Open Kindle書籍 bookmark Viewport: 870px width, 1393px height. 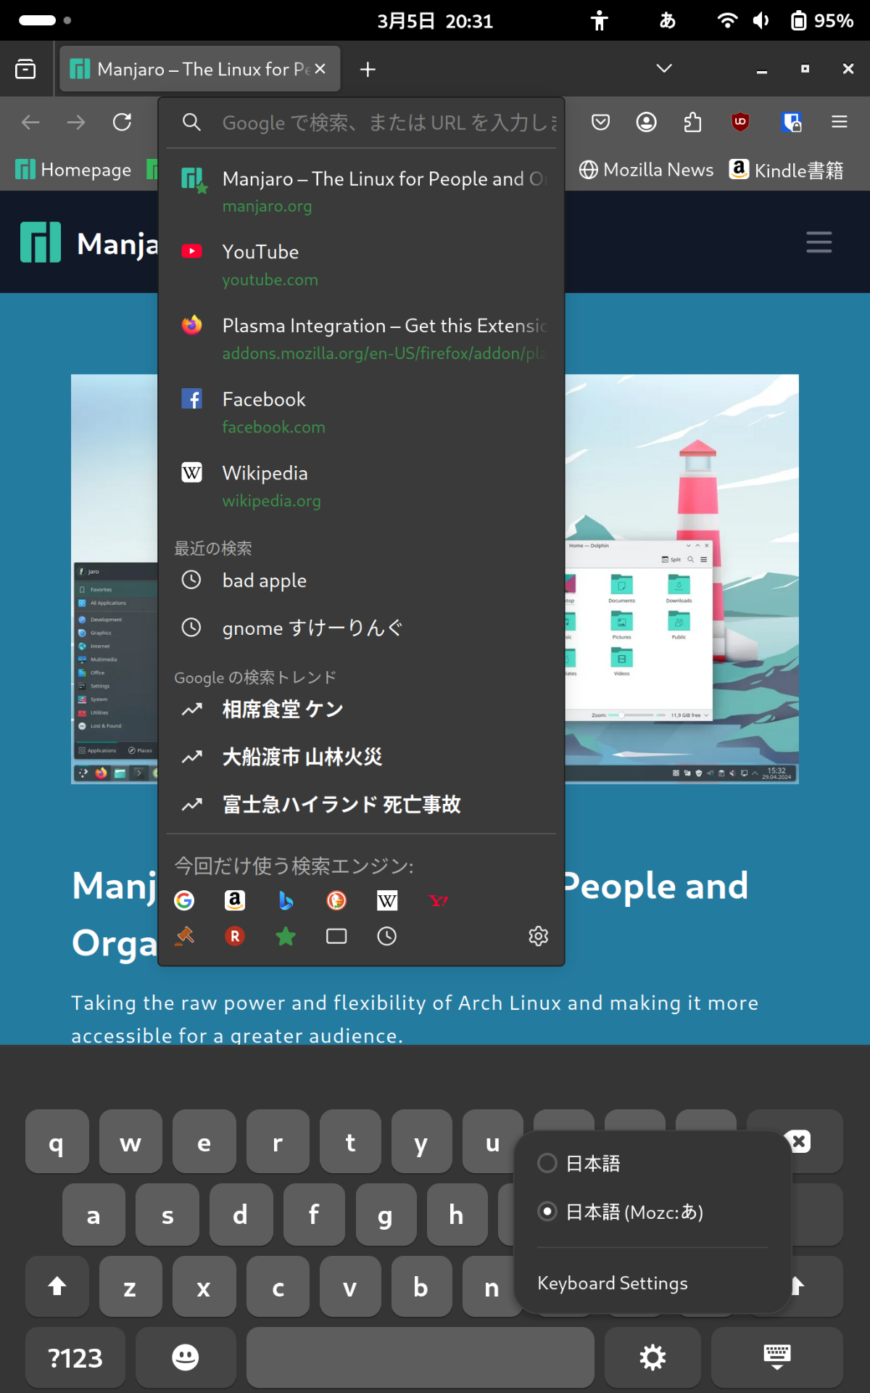pyautogui.click(x=787, y=170)
